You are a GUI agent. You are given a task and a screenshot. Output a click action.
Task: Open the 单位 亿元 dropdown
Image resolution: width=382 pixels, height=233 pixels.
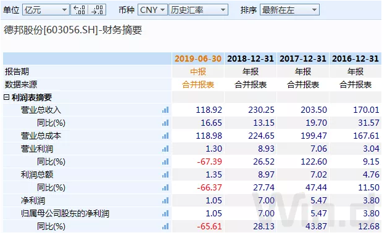pyautogui.click(x=46, y=10)
